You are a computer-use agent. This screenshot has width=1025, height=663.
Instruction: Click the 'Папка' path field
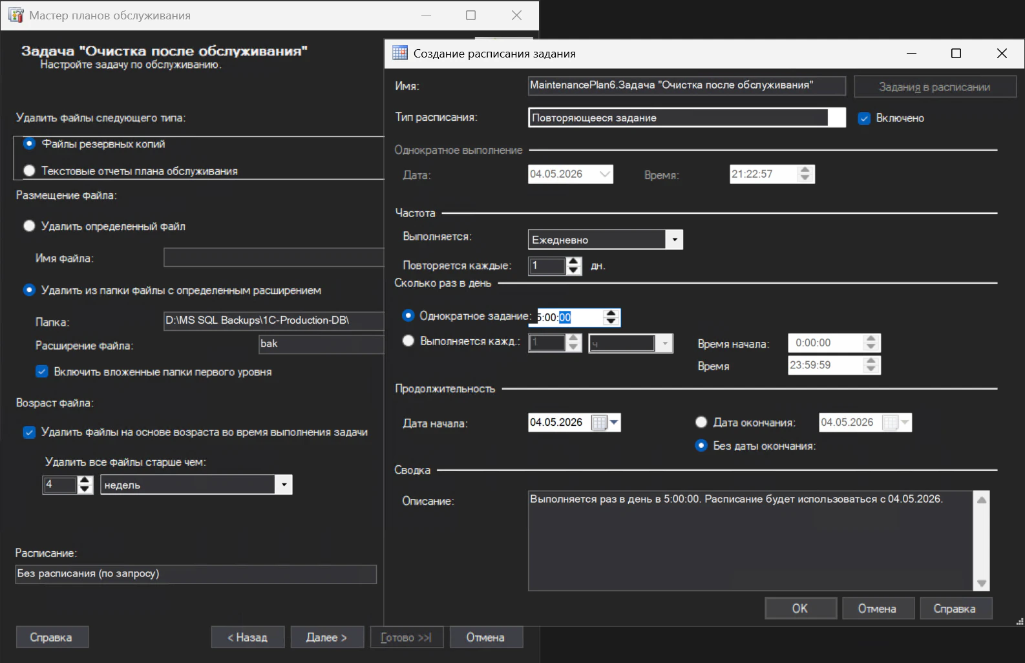(x=274, y=321)
